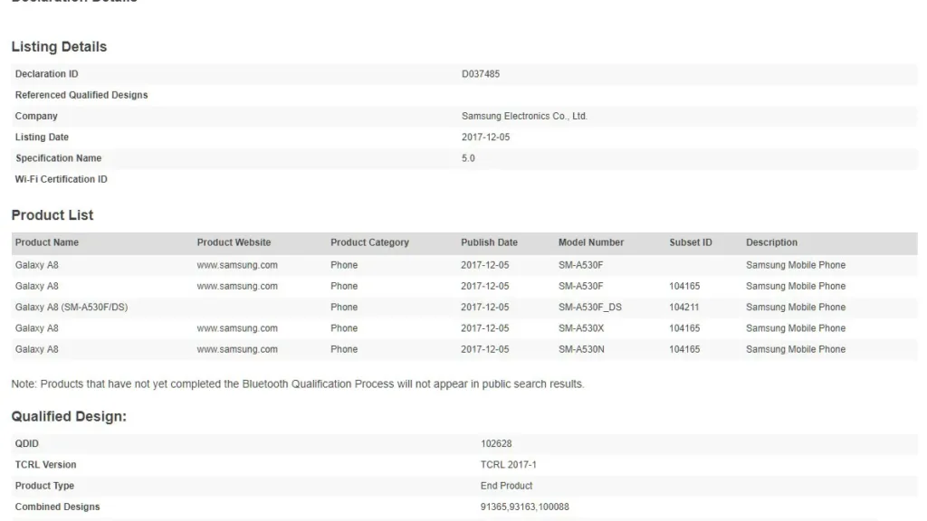Click the Referenced Qualified Designs label
The image size is (927, 521).
click(81, 95)
